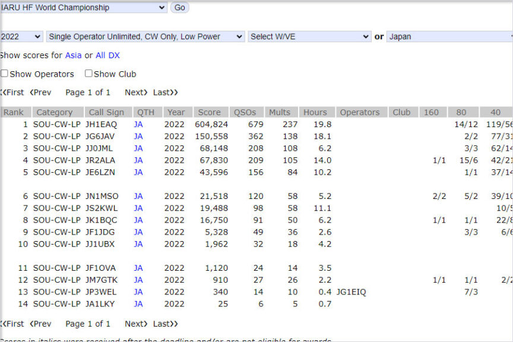Enable the Show Operators checkbox

[x=4, y=74]
